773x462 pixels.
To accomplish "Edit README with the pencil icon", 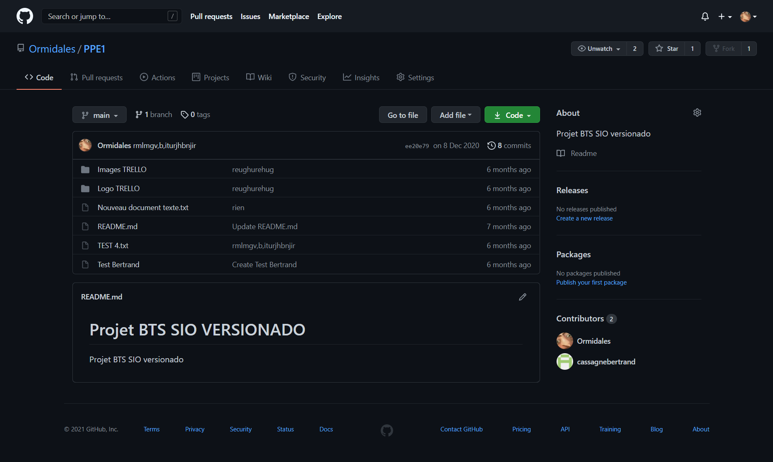I will tap(523, 297).
